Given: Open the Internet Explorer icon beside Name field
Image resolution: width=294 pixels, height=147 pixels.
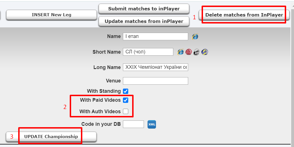Looking at the screenshot, I should (x=195, y=36).
